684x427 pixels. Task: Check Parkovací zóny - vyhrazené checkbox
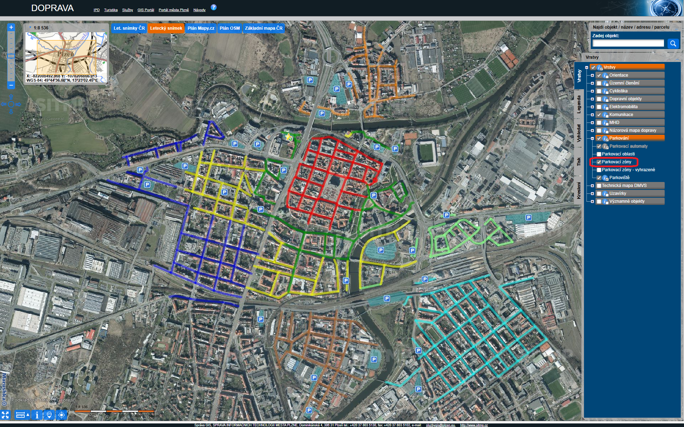(599, 170)
